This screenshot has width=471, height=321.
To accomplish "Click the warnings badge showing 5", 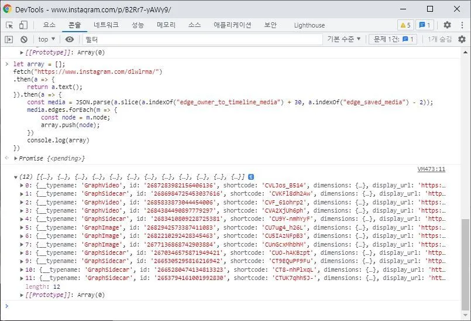I will (x=405, y=25).
